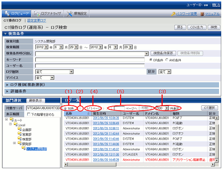Expand the 詳細条件 section
This screenshot has height=170, width=223.
click(7, 91)
